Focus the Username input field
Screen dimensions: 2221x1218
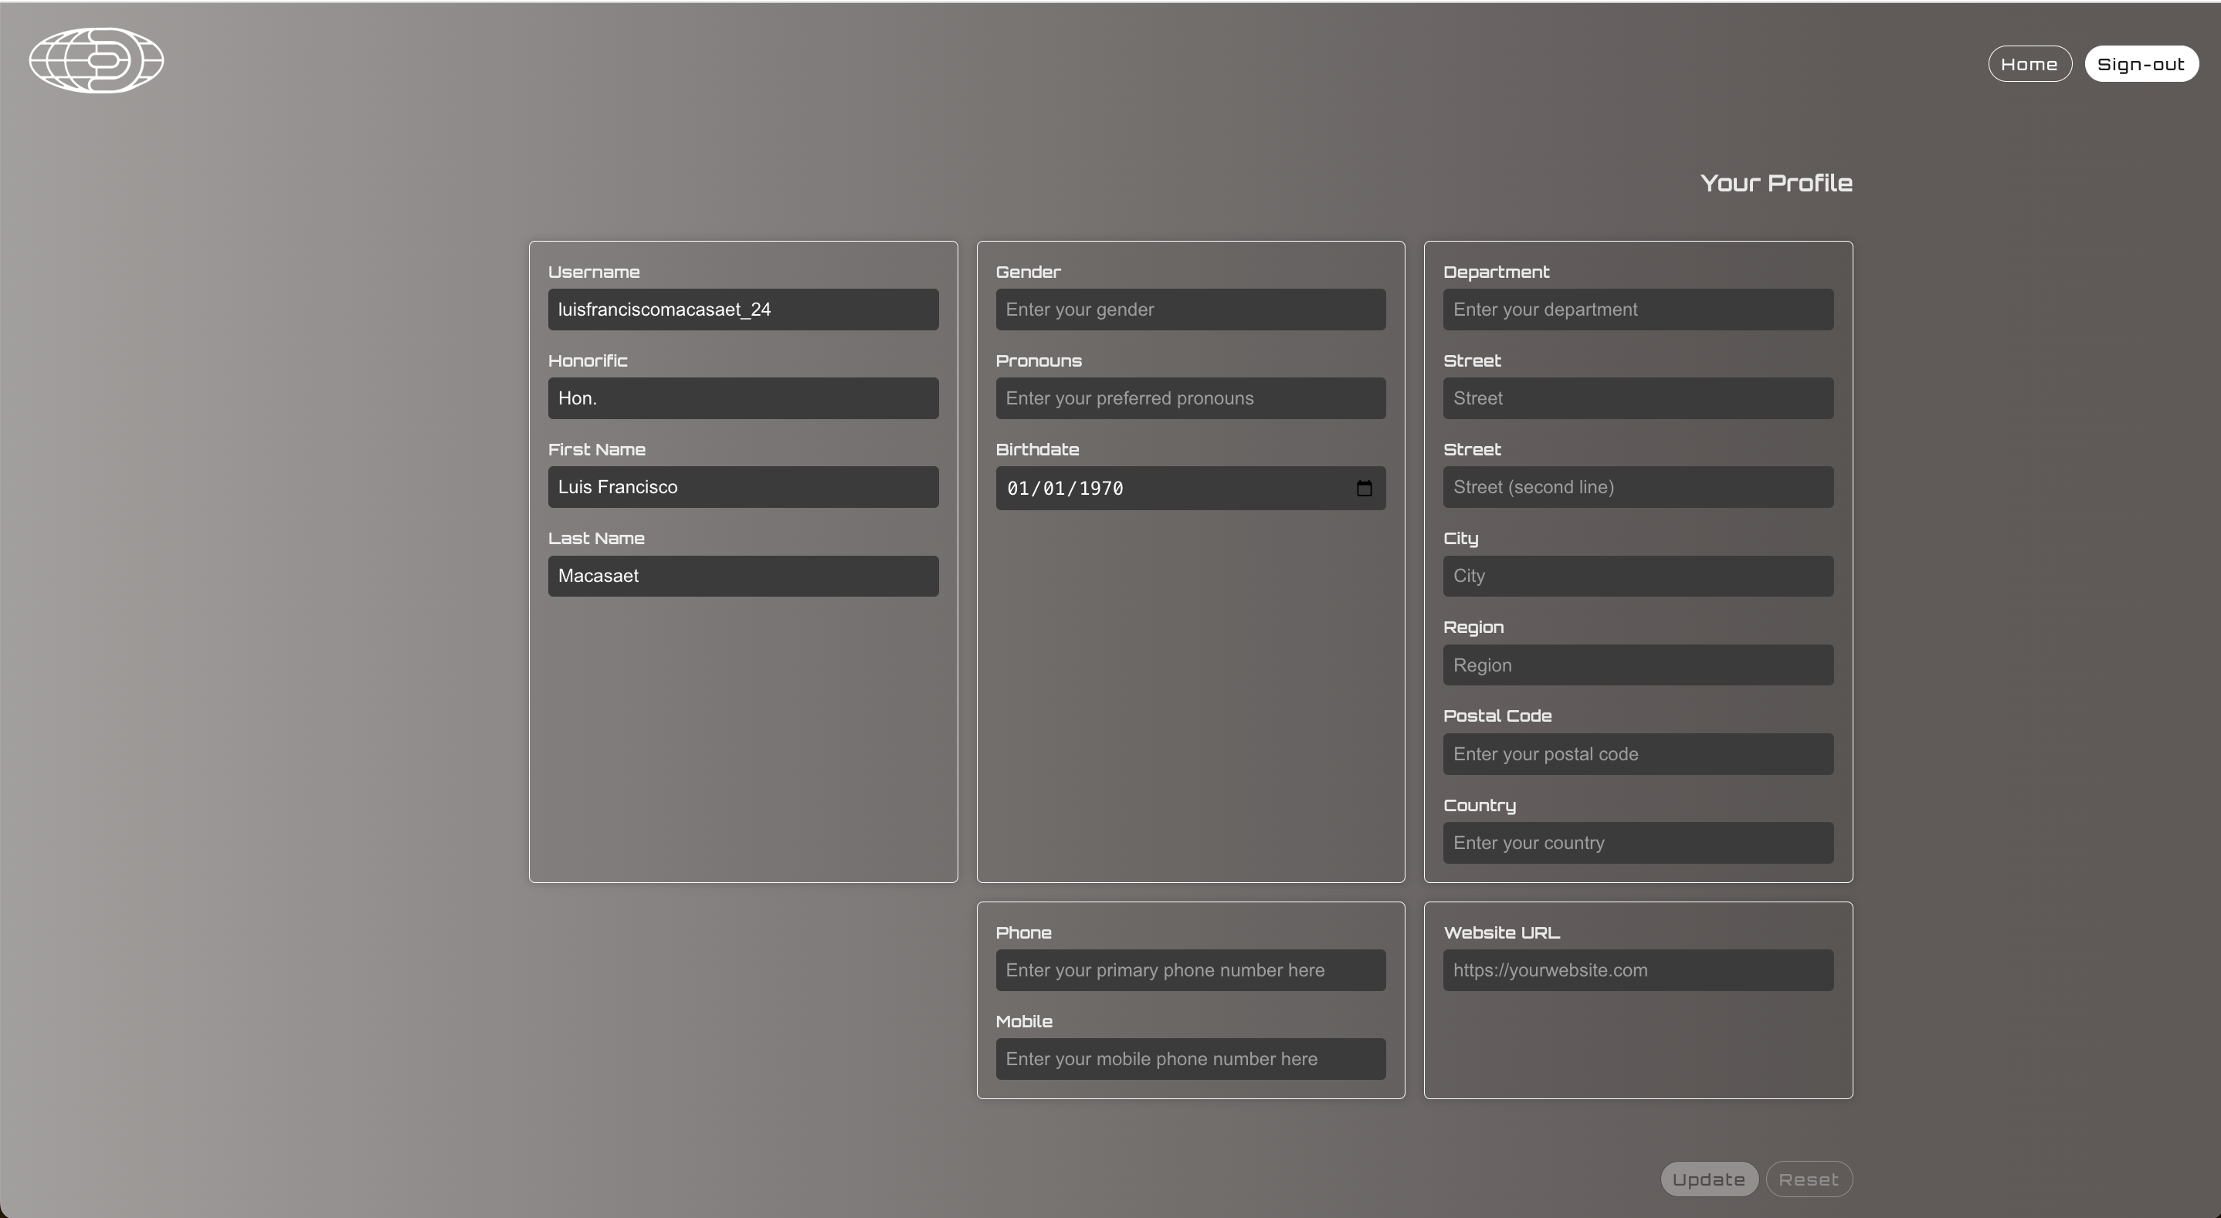(742, 310)
